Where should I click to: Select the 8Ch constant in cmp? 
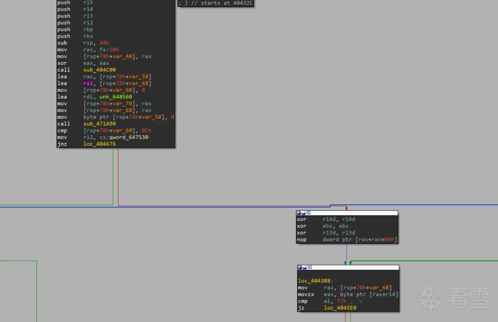147,130
